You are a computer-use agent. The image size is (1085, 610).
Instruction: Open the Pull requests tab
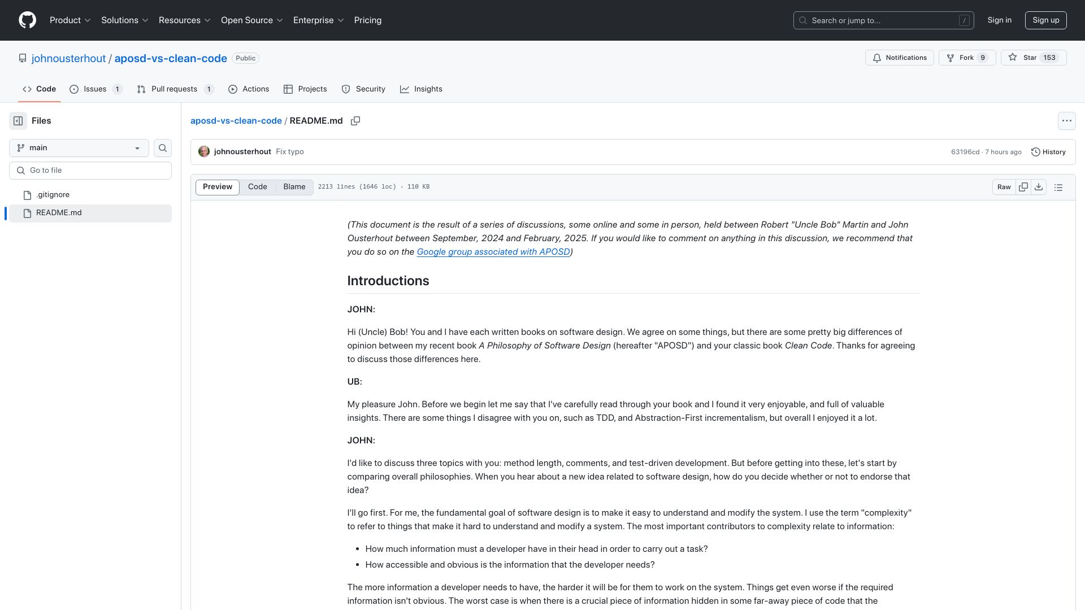click(175, 89)
